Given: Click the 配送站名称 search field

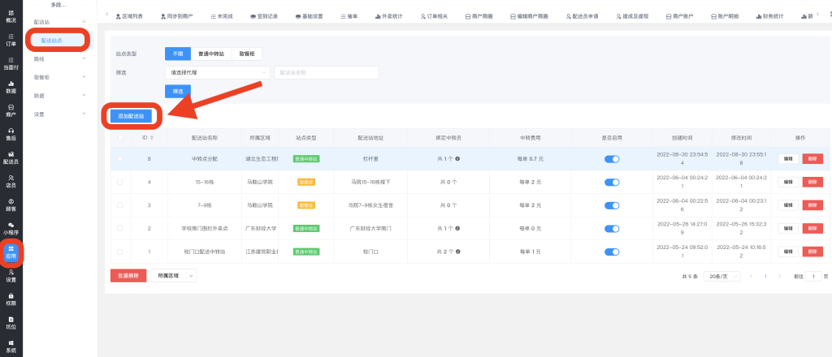Looking at the screenshot, I should [327, 72].
